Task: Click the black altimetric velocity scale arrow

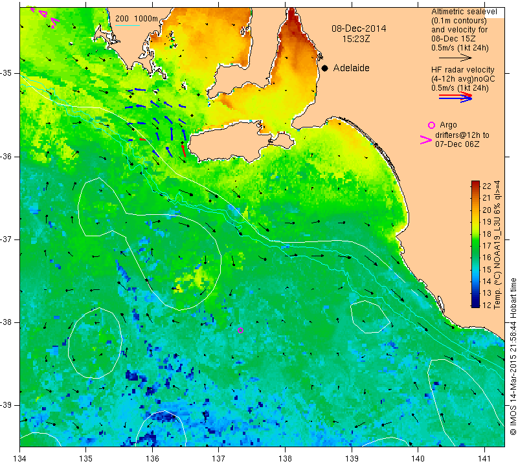Action: coord(455,58)
